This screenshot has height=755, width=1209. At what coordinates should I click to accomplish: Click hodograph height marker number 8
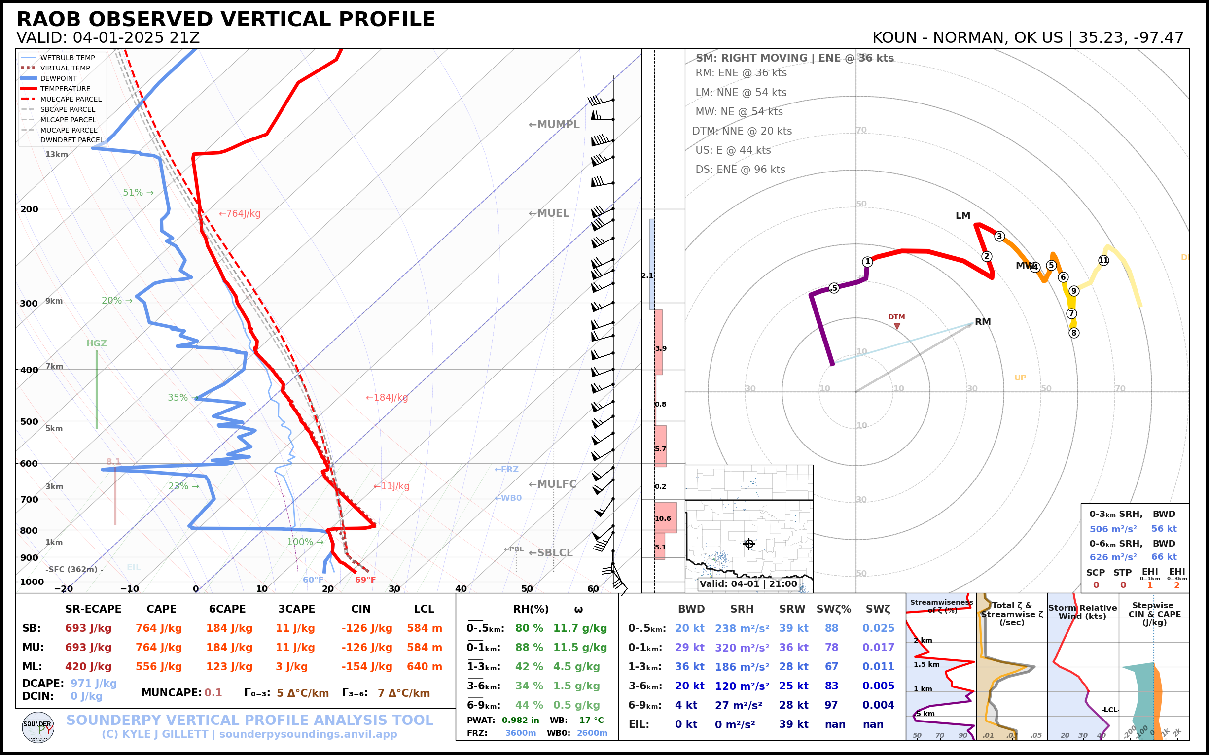pyautogui.click(x=1073, y=333)
